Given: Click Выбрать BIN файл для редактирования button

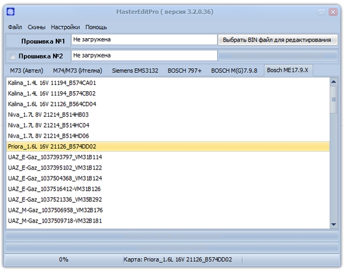Looking at the screenshot, I should (x=278, y=40).
